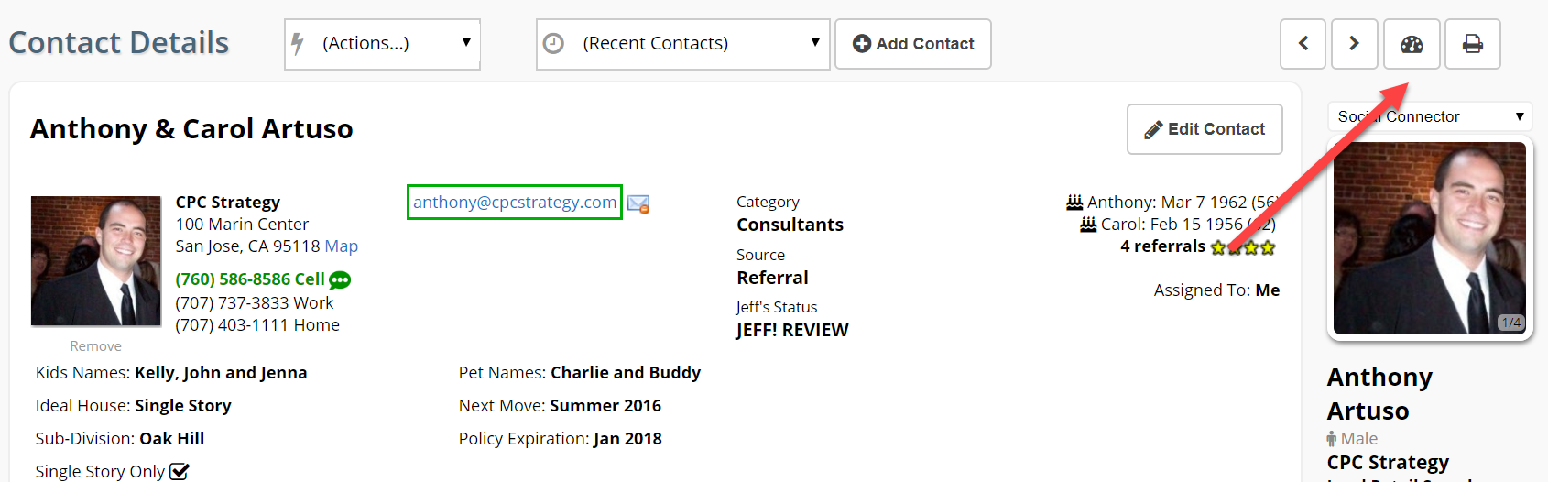Open the Actions dropdown

382,44
